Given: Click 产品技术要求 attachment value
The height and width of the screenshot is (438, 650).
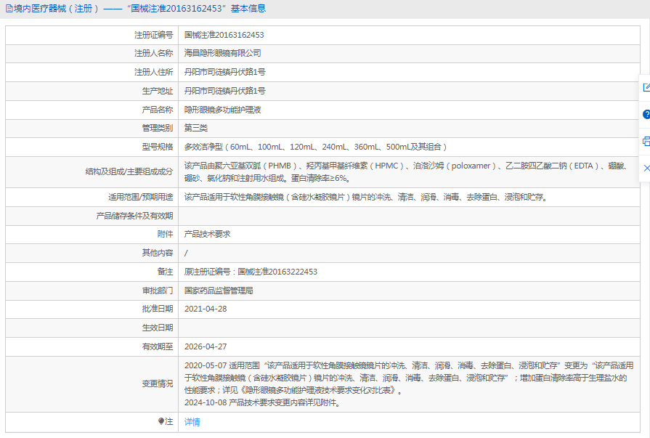Looking at the screenshot, I should pyautogui.click(x=207, y=234).
